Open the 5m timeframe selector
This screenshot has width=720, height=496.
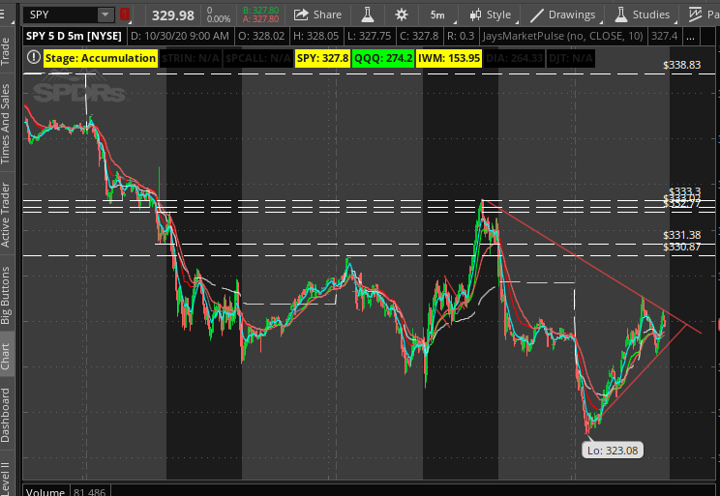(x=437, y=15)
